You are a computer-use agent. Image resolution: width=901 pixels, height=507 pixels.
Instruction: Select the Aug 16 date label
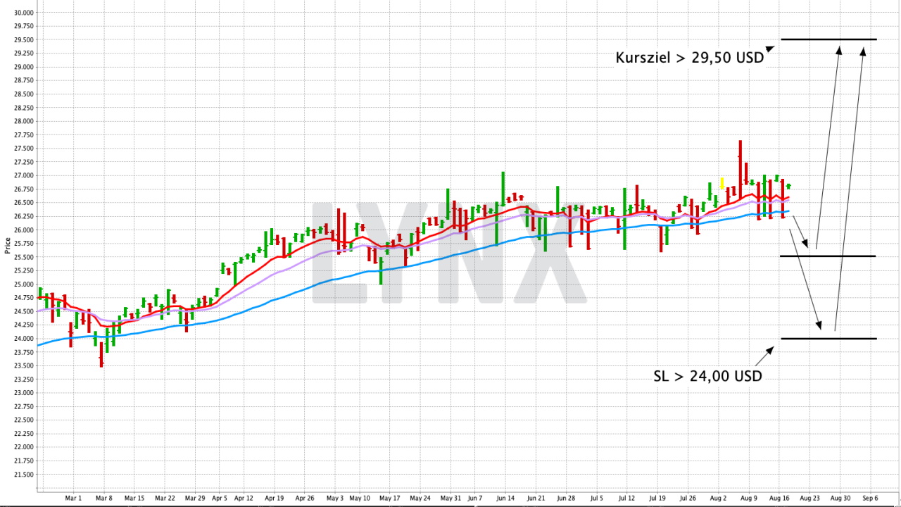(x=779, y=498)
